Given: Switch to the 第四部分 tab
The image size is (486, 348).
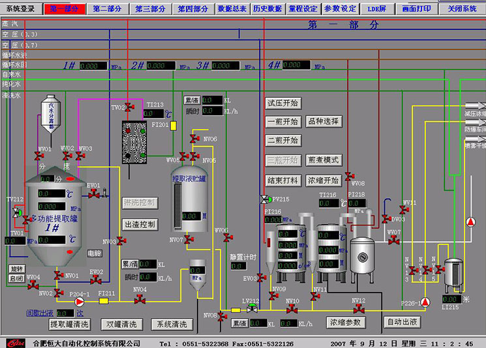Looking at the screenshot, I should click(x=193, y=8).
